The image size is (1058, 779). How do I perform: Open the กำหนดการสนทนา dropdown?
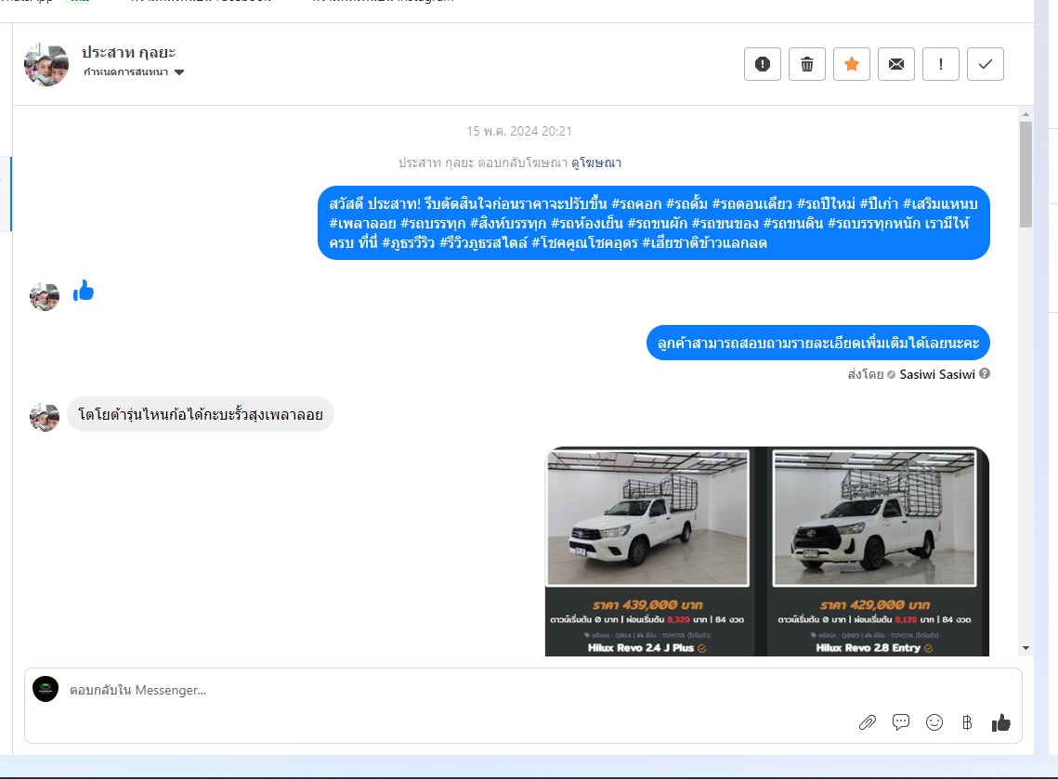[134, 72]
